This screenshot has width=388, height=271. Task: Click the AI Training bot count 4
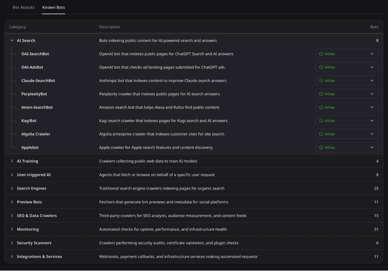coord(377,161)
